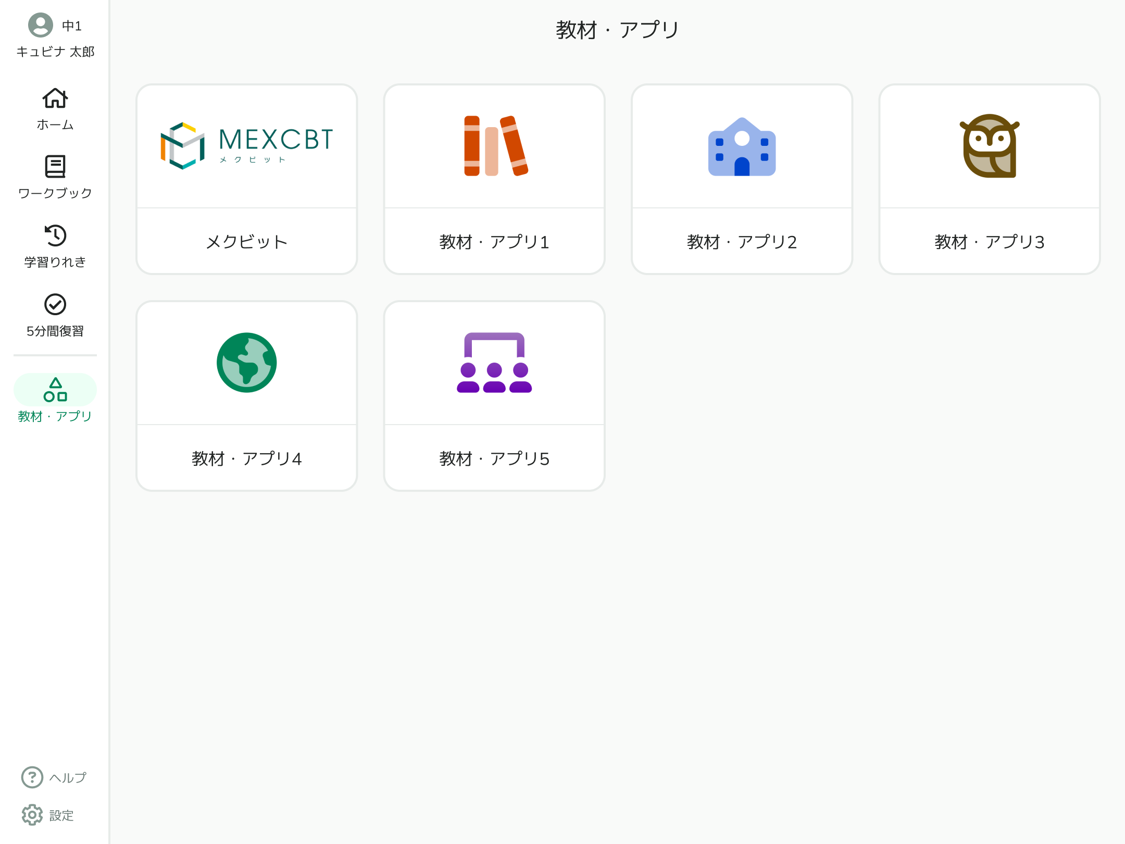This screenshot has width=1125, height=844.
Task: Open learning history clock icon
Action: (55, 235)
